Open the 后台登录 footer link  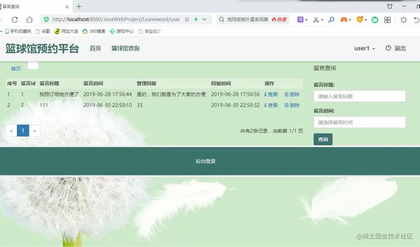click(x=205, y=161)
